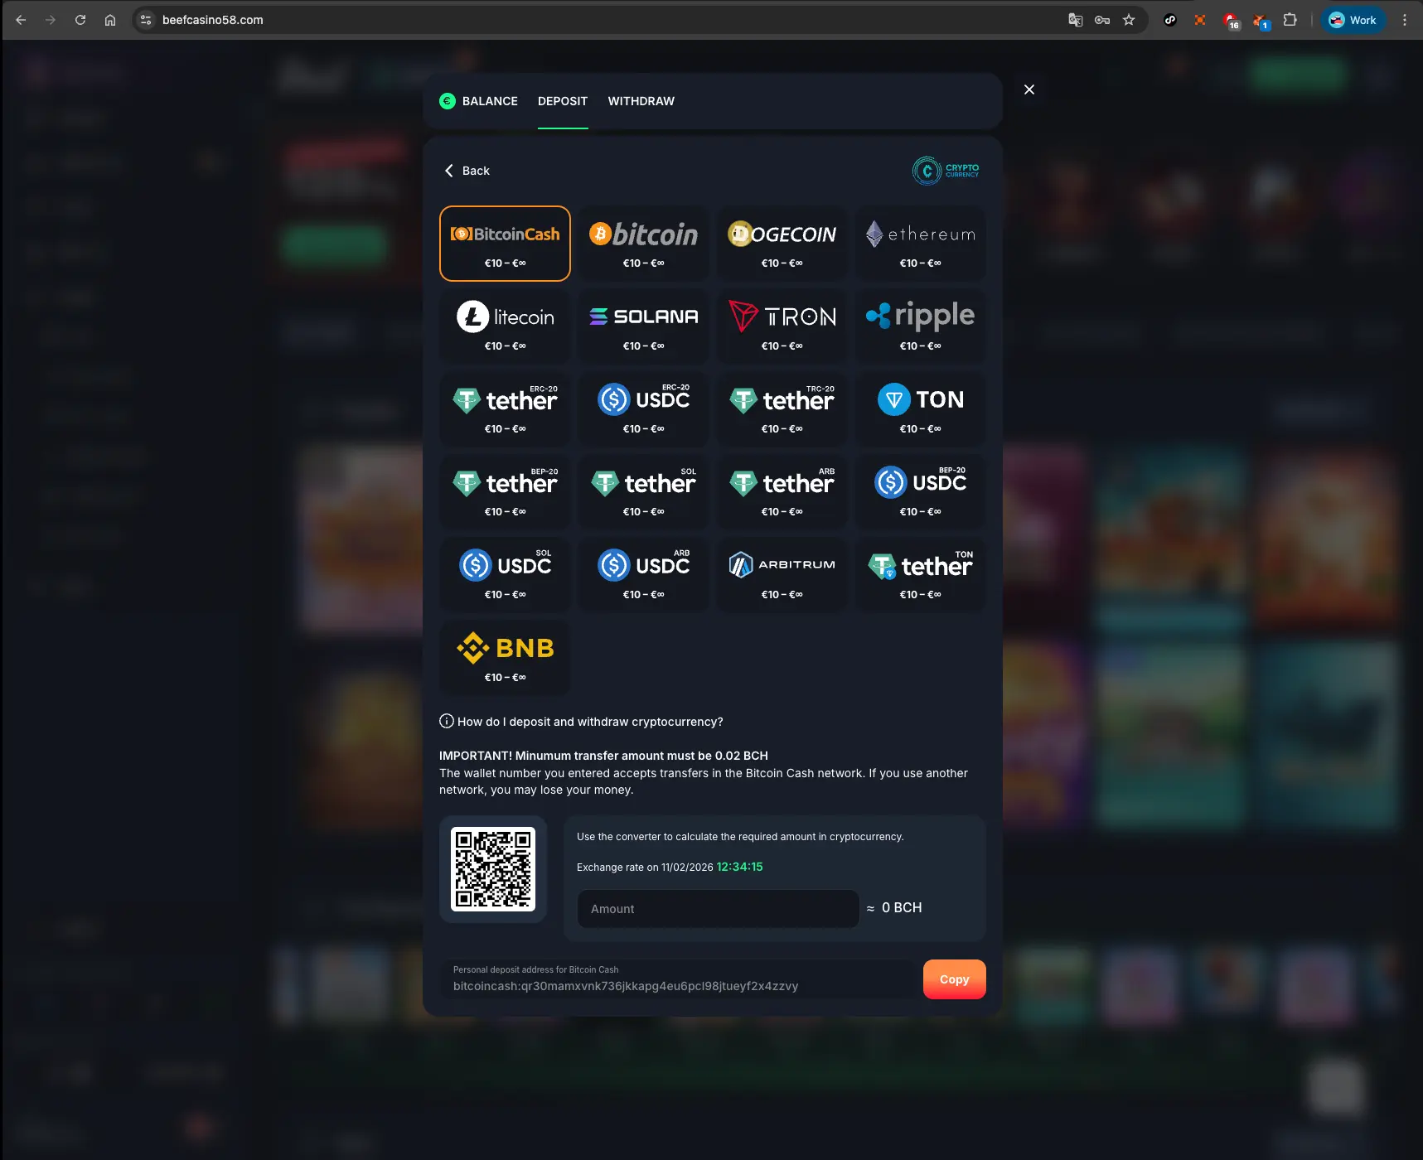Reload the page in browser
Screen dimensions: 1423x1160
pyautogui.click(x=80, y=20)
